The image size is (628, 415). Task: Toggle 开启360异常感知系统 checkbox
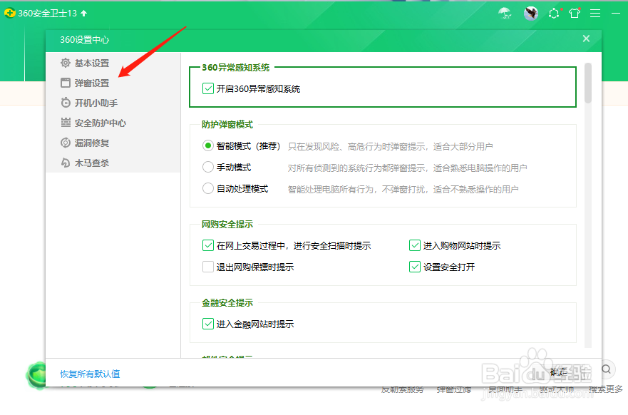coord(208,88)
